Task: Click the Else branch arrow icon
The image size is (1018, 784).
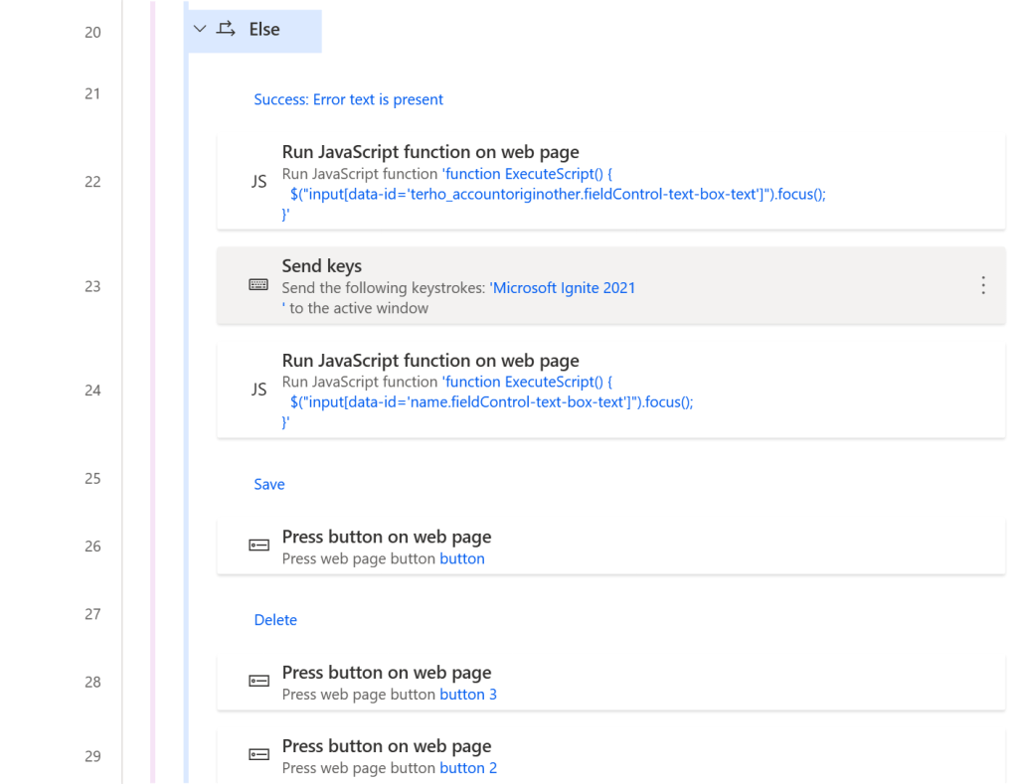Action: [x=226, y=30]
